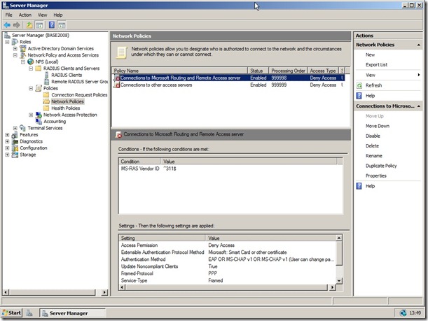Collapse the Roles tree node
This screenshot has width=428, height=321.
tap(7, 42)
